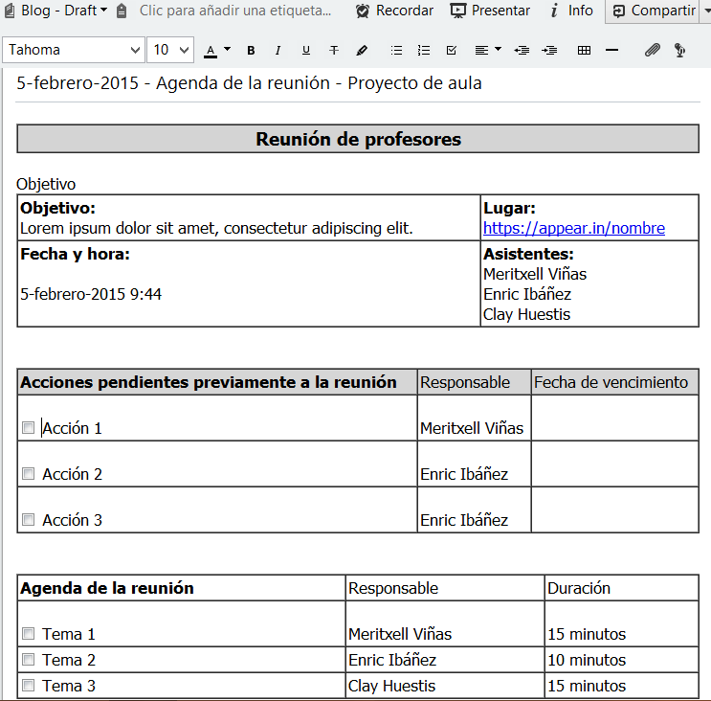711x701 pixels.
Task: Click the strikethrough icon
Action: (x=334, y=50)
